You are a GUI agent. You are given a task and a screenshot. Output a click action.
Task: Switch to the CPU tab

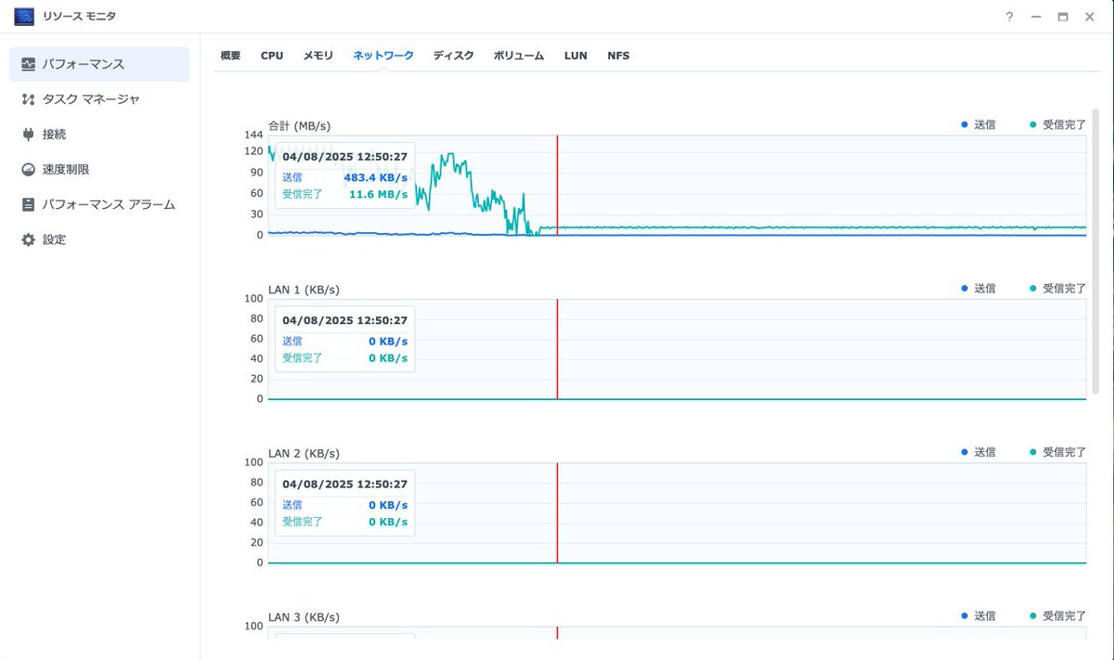272,56
